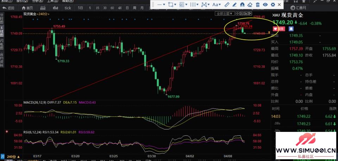Close the floating drawing toolbar
Image resolution: width=338 pixels, height=161 pixels.
click(280, 5)
